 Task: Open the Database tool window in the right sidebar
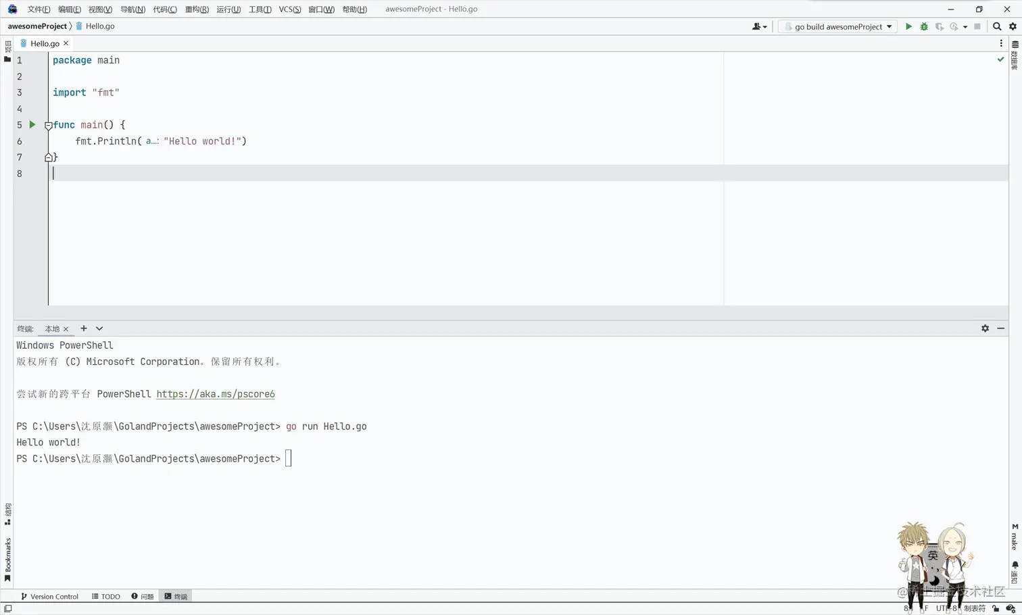tap(1015, 55)
